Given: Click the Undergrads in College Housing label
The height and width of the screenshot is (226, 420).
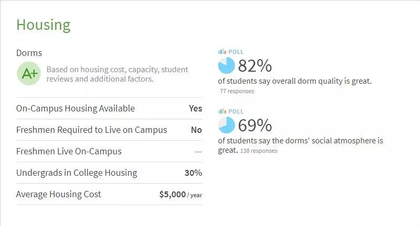Looking at the screenshot, I should click(x=77, y=173).
